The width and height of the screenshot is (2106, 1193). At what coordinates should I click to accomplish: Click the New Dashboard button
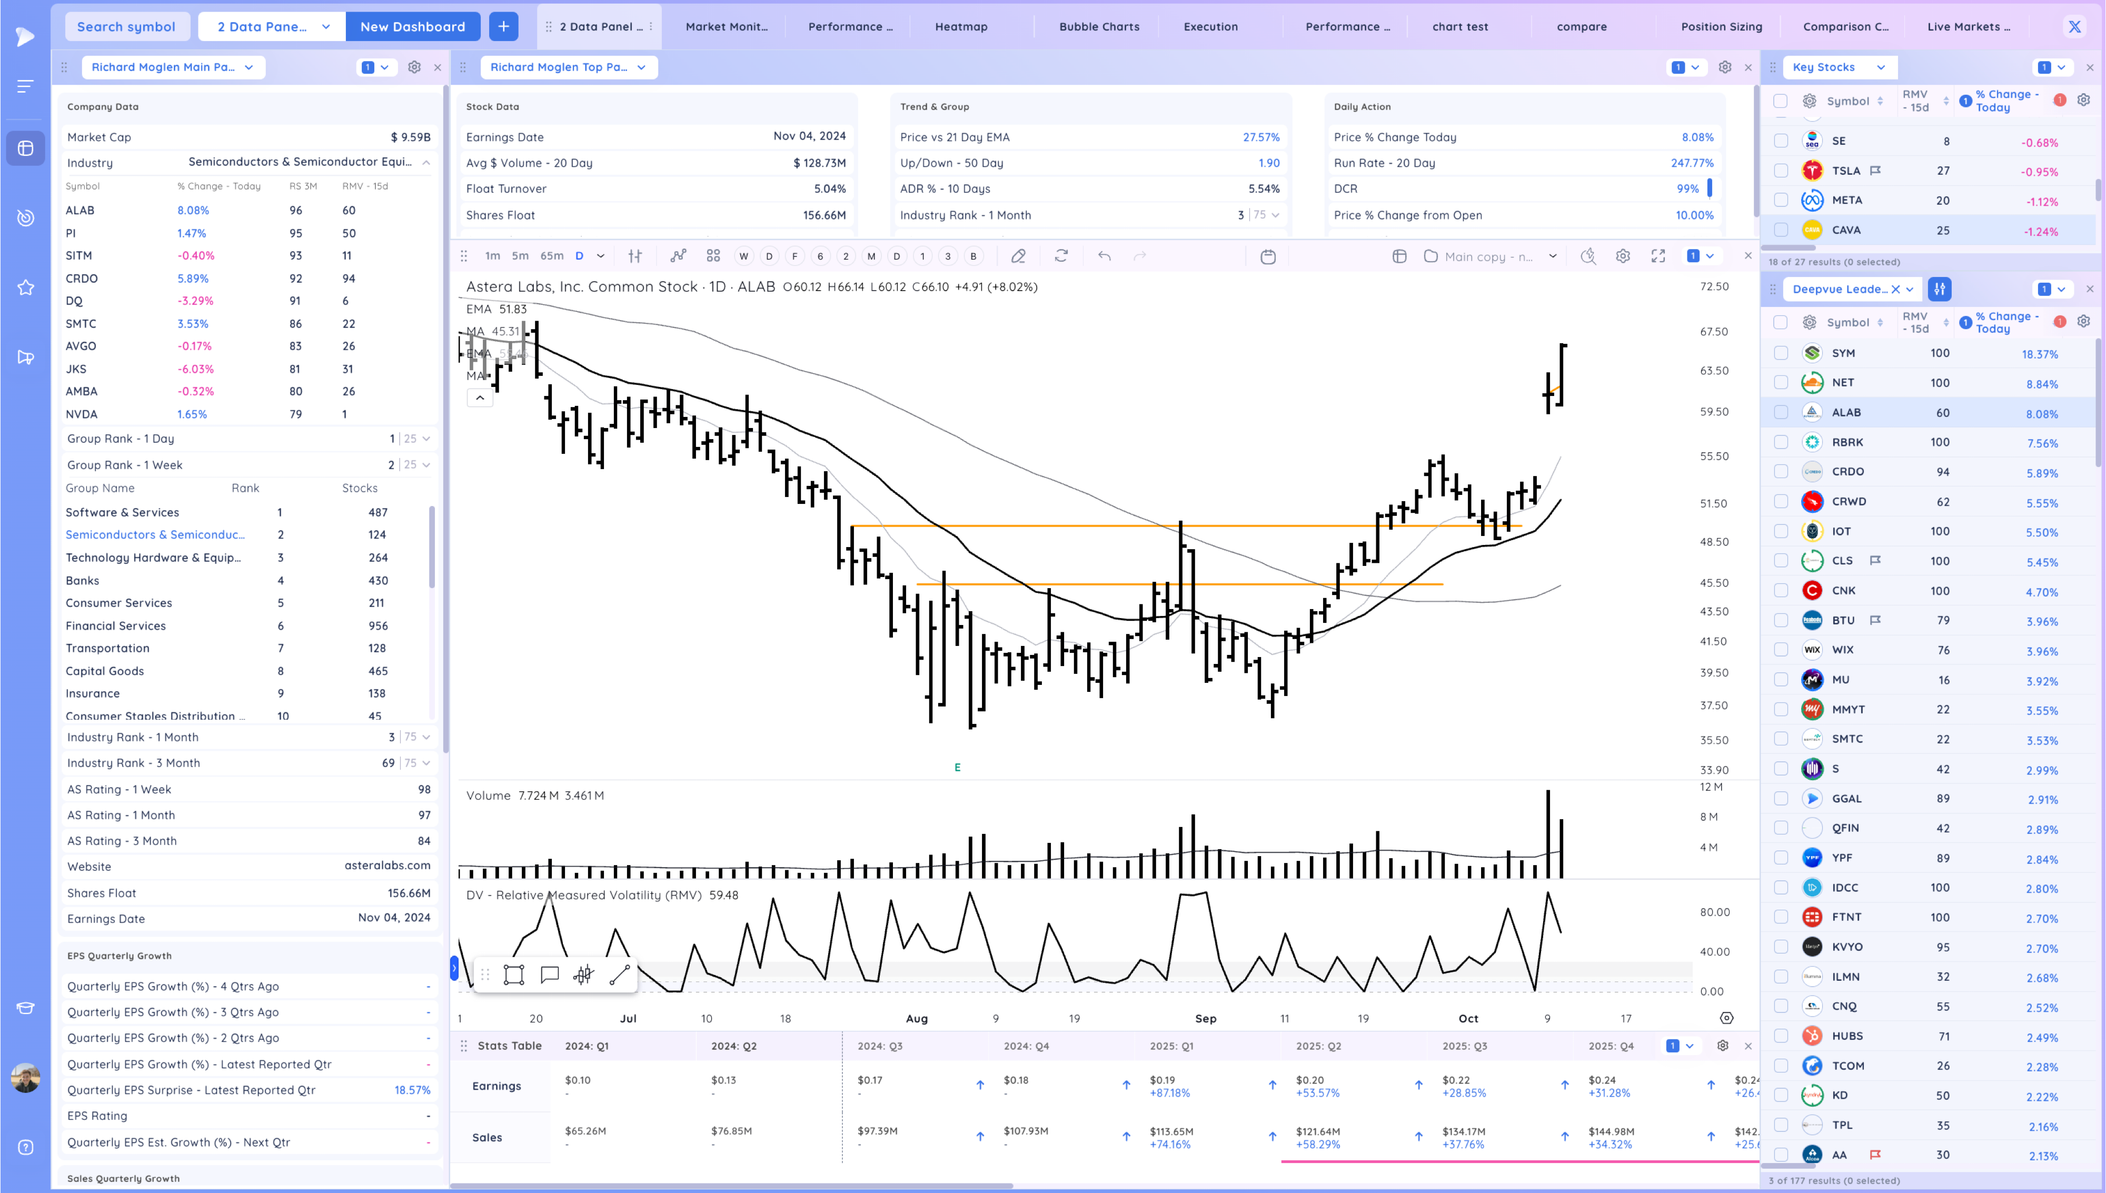coord(412,26)
